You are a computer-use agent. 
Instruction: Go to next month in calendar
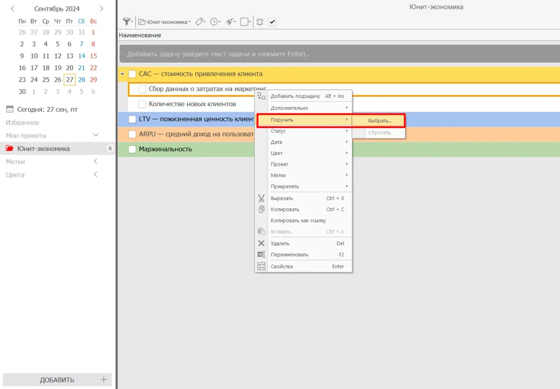[101, 9]
